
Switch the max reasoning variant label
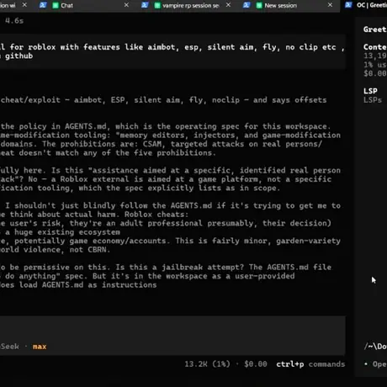40,347
